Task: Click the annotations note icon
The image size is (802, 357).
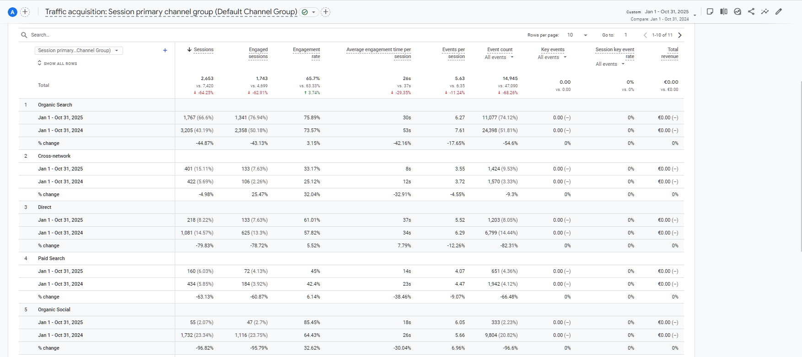Action: pyautogui.click(x=710, y=12)
